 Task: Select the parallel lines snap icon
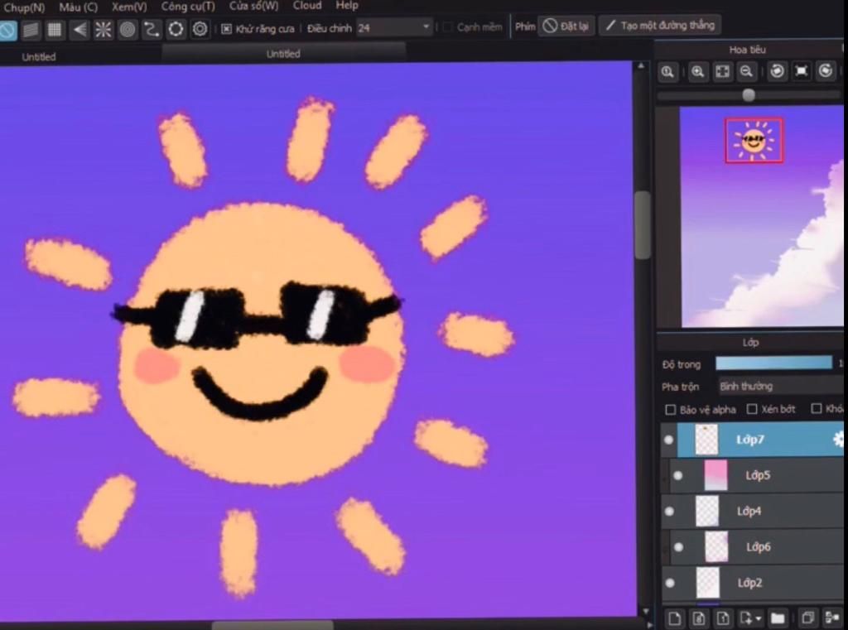(31, 30)
